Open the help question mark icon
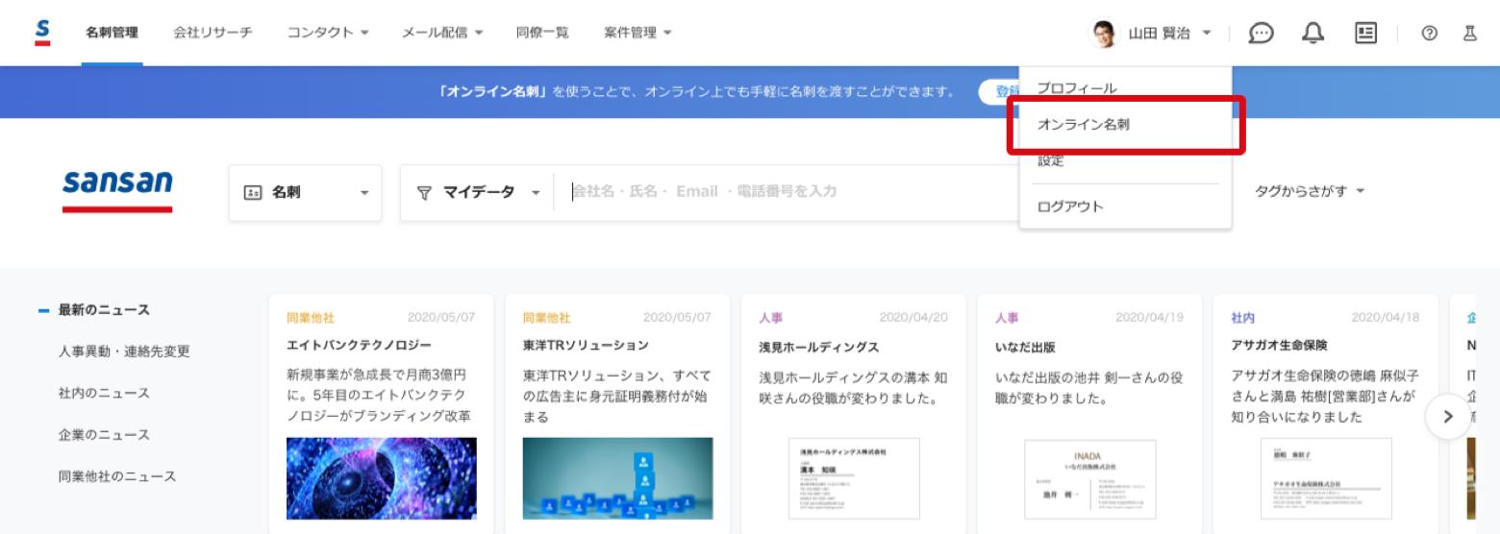This screenshot has width=1500, height=534. [x=1430, y=33]
